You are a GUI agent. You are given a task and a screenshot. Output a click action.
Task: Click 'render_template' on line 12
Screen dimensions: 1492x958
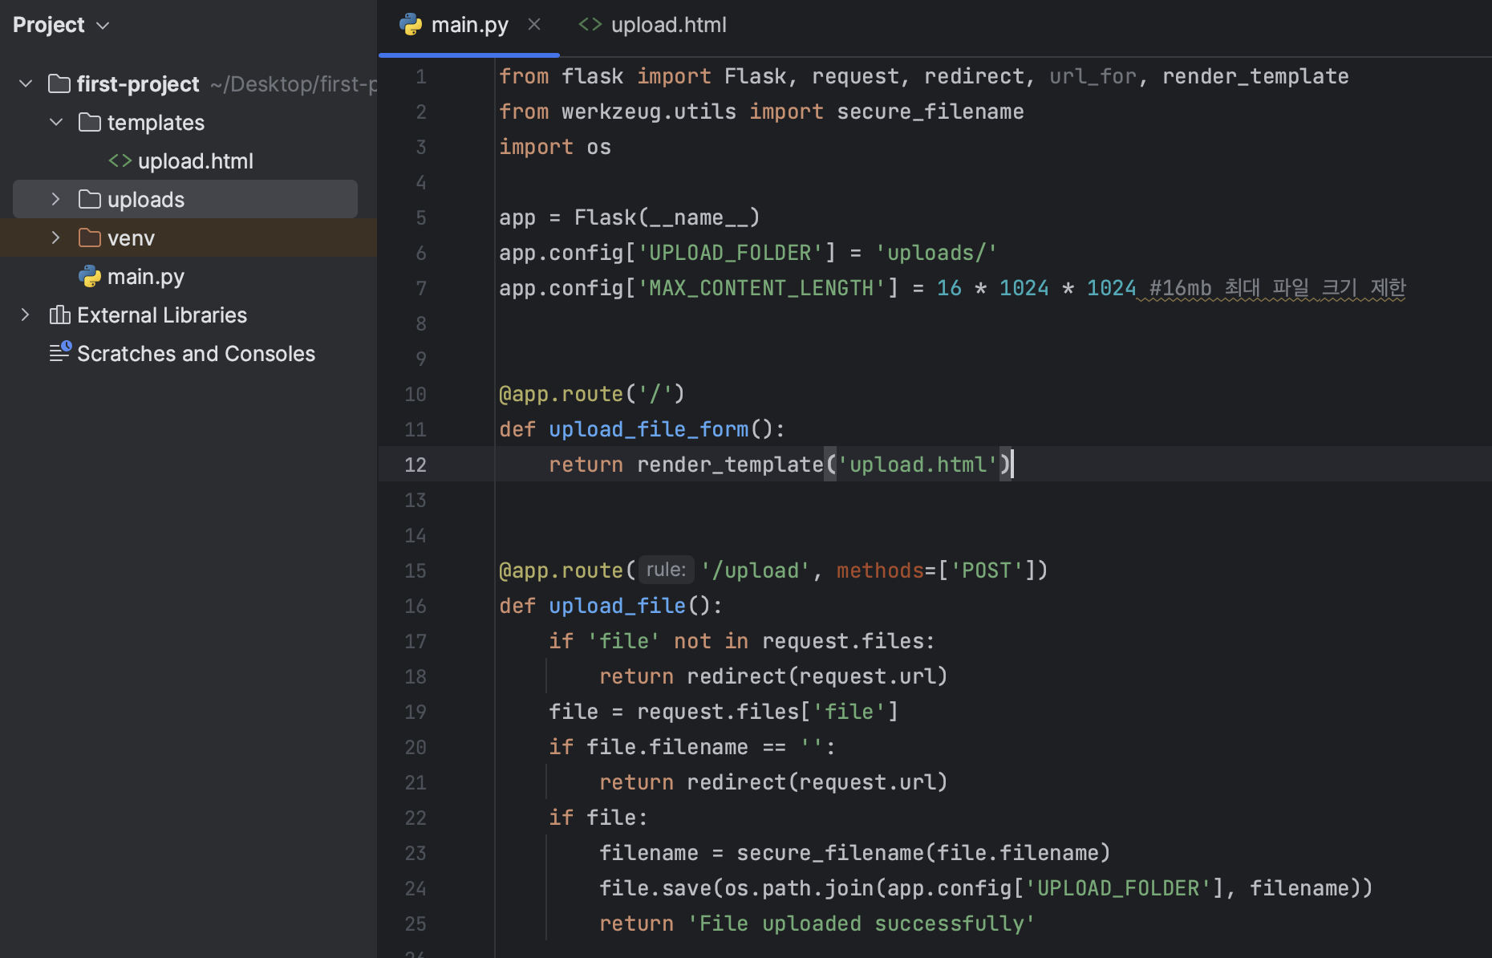[x=730, y=465]
